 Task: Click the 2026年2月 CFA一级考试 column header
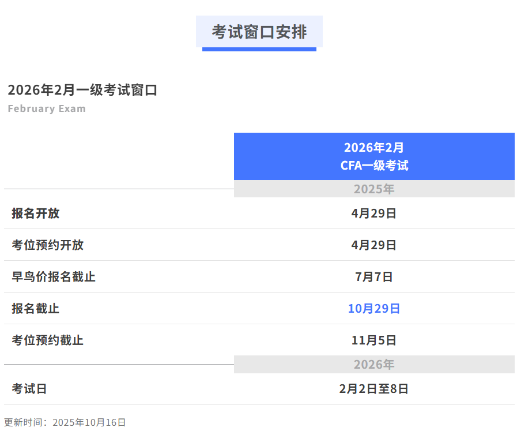(373, 156)
